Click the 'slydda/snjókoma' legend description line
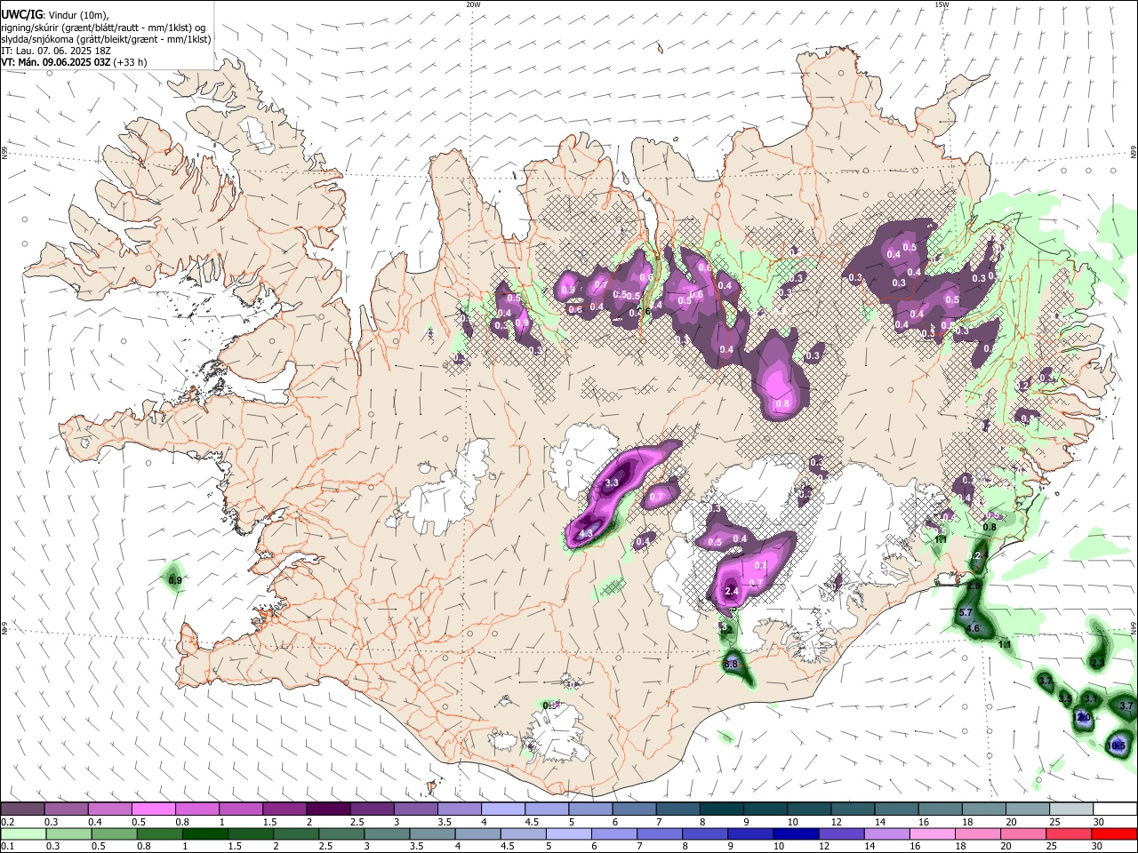 coord(106,39)
